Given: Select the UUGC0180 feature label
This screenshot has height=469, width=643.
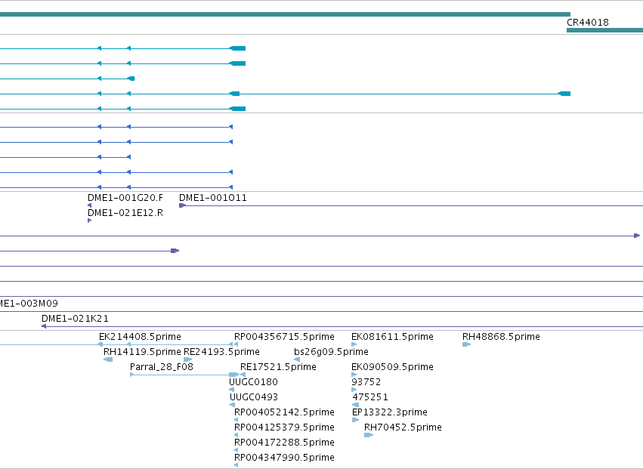Looking at the screenshot, I should (253, 382).
